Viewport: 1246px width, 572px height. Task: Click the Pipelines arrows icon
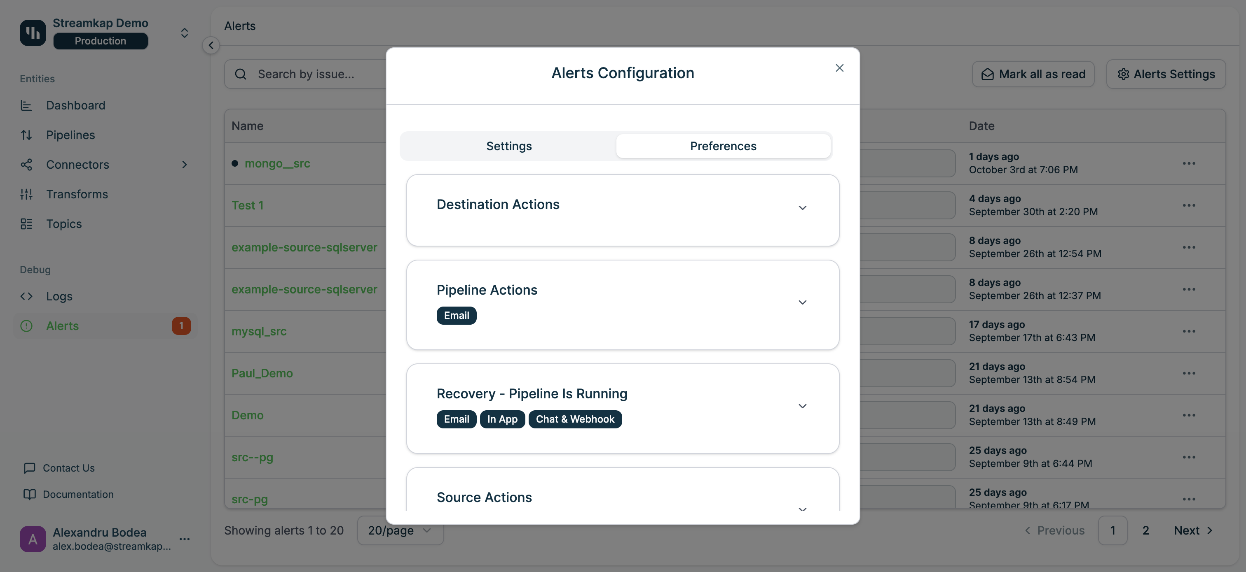[x=26, y=135]
